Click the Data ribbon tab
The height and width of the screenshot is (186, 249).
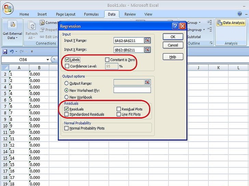(112, 14)
